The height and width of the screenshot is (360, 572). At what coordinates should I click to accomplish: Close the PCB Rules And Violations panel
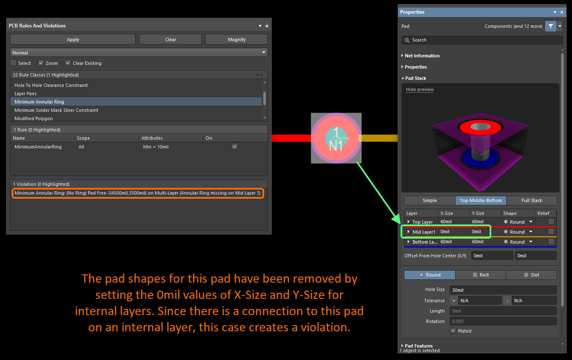click(x=267, y=26)
